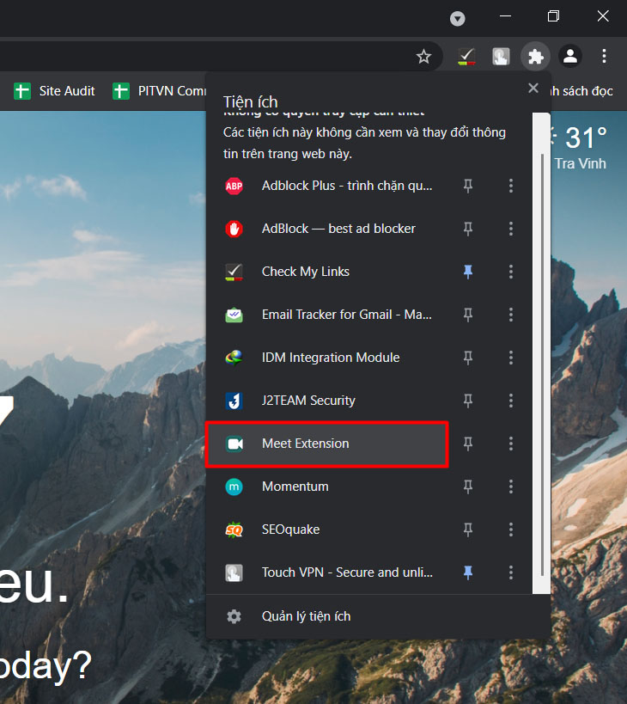
Task: Click the Touch VPN toolbar icon
Action: (501, 57)
